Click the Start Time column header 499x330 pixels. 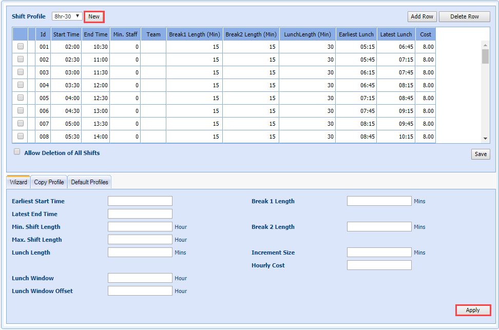coord(66,34)
